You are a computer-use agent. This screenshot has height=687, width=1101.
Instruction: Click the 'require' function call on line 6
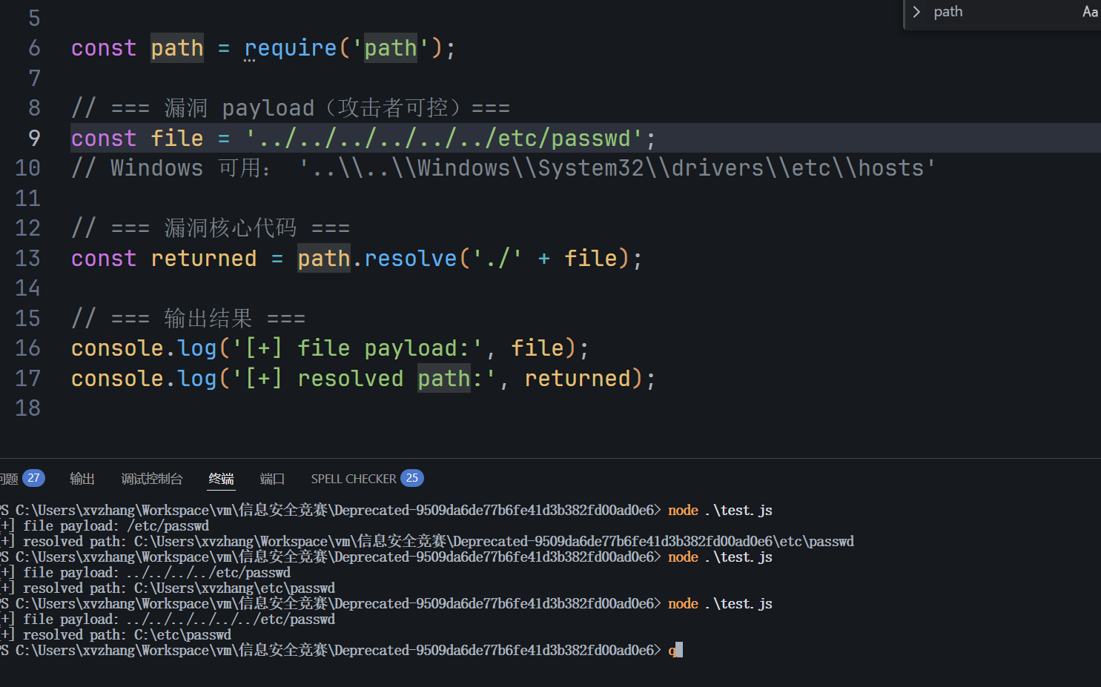[x=291, y=48]
